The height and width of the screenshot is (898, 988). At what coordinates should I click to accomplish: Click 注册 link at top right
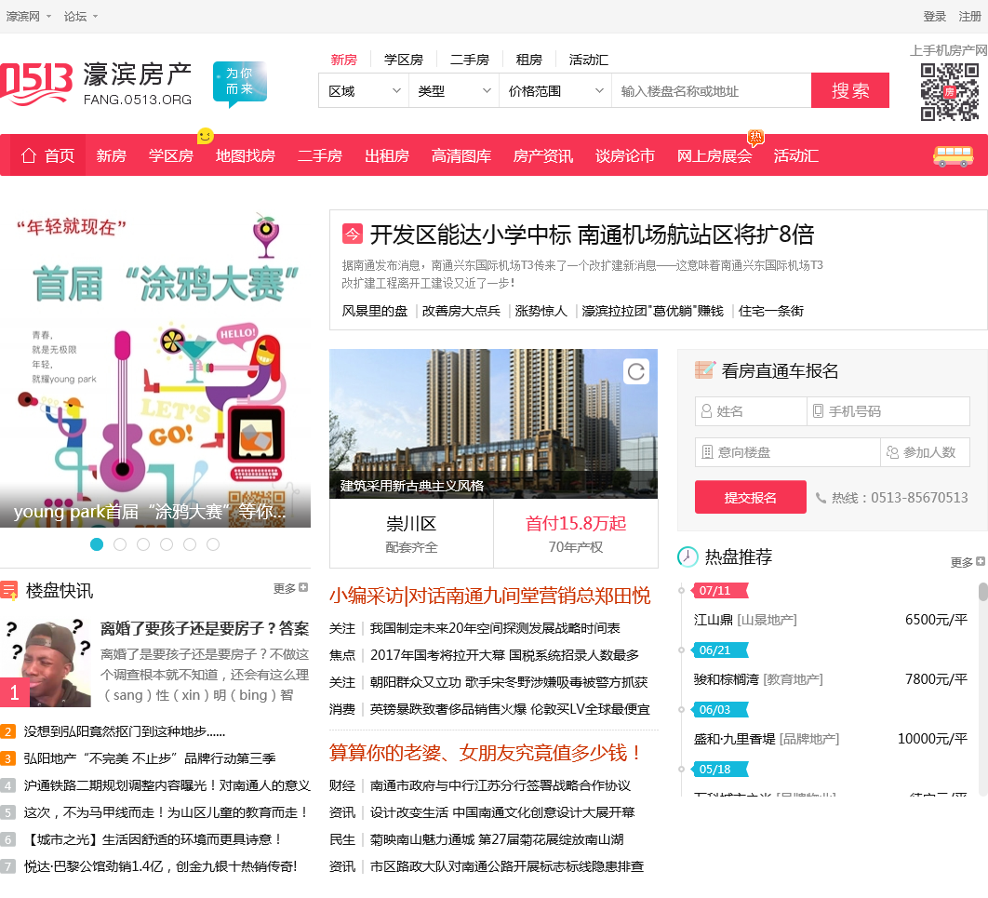pyautogui.click(x=969, y=17)
